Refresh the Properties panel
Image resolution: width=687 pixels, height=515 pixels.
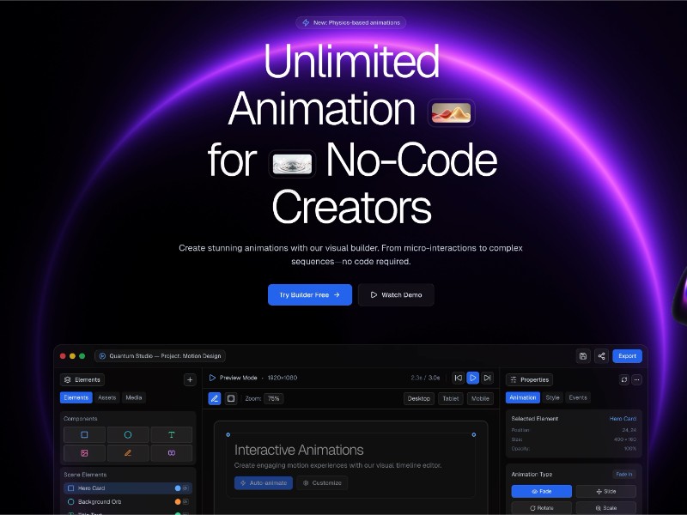[624, 379]
